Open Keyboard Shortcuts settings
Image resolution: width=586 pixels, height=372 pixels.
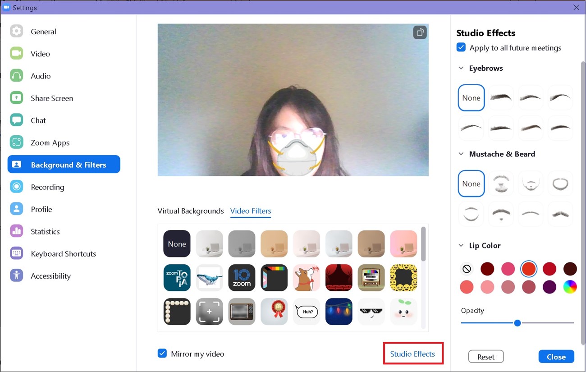click(x=64, y=253)
